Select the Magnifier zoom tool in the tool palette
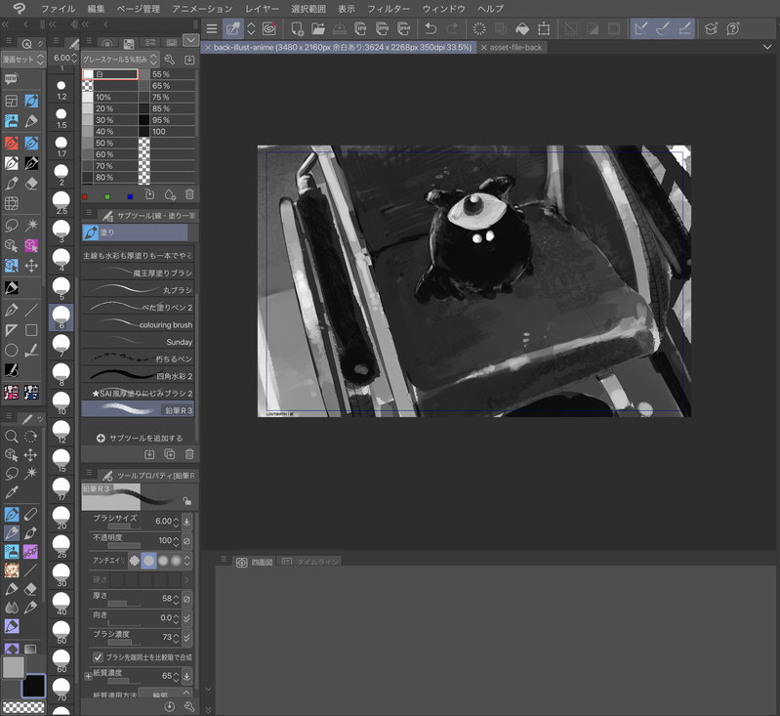Viewport: 780px width, 716px height. [12, 437]
